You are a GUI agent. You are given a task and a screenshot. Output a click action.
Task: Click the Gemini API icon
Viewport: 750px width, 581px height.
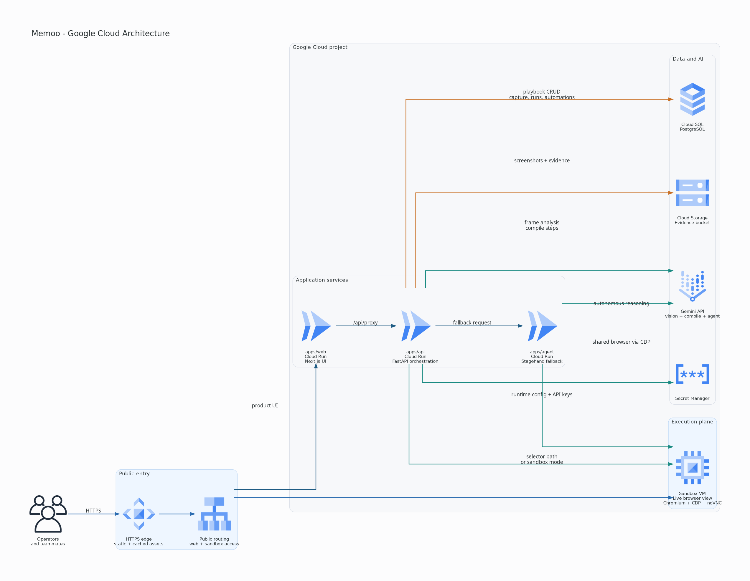coord(692,286)
